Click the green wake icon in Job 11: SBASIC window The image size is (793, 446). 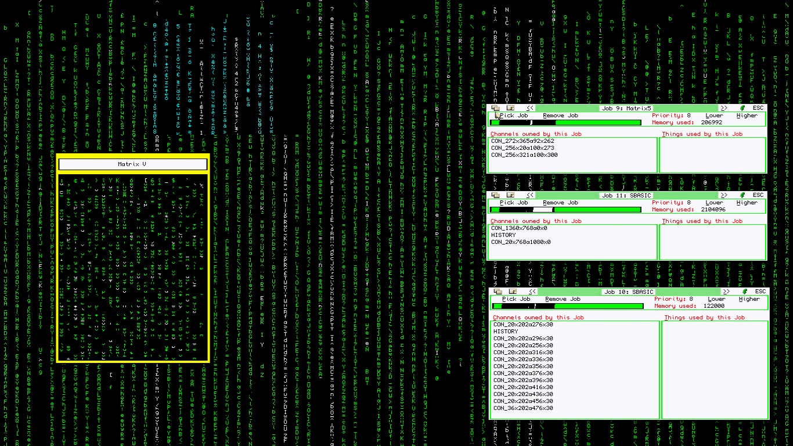[x=742, y=195]
